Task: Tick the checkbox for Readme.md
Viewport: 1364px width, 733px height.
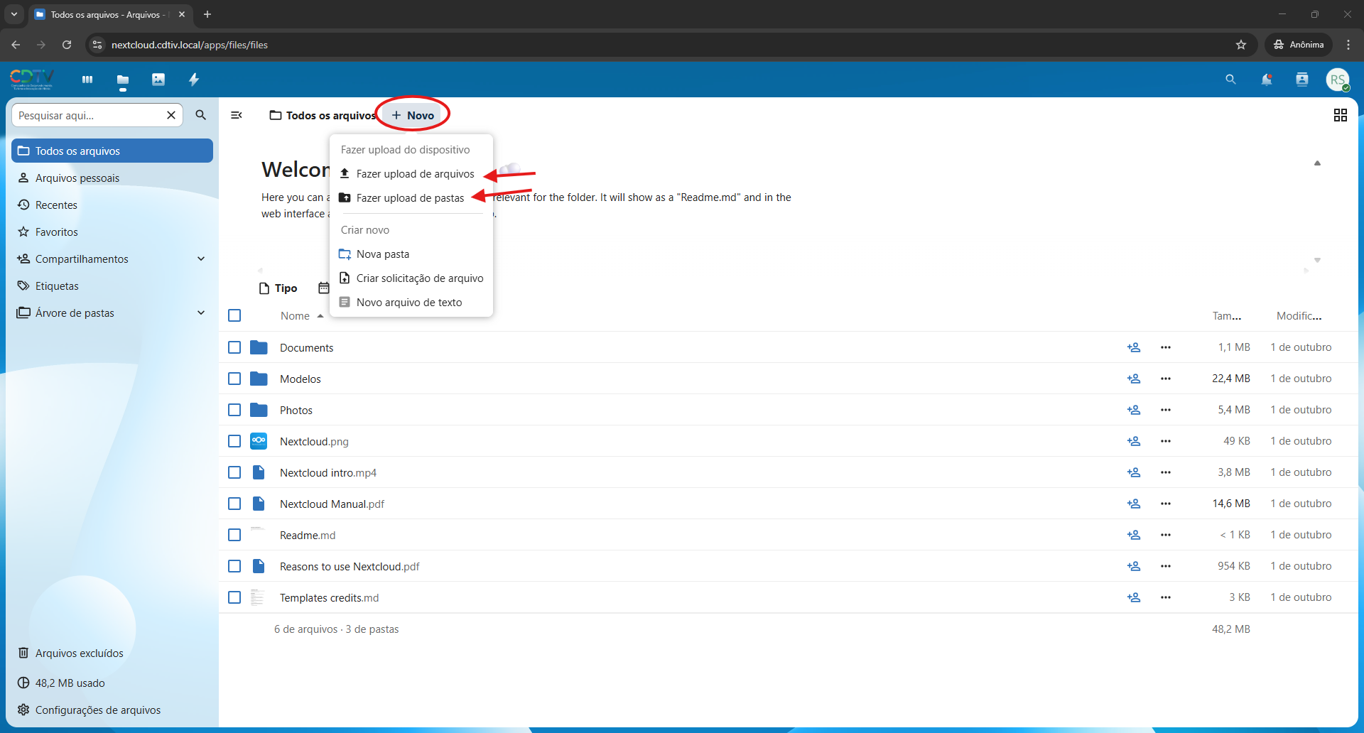Action: pos(234,535)
